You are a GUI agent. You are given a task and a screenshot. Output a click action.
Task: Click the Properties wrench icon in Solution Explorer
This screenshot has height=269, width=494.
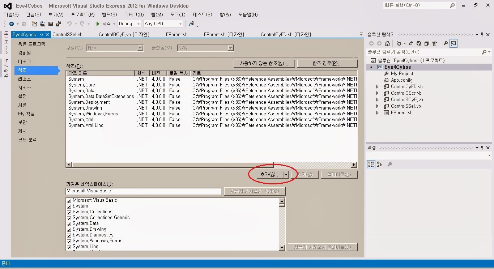(x=446, y=43)
